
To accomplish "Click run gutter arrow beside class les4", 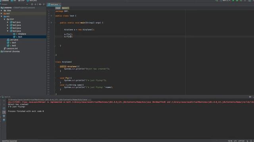I will [52, 16].
